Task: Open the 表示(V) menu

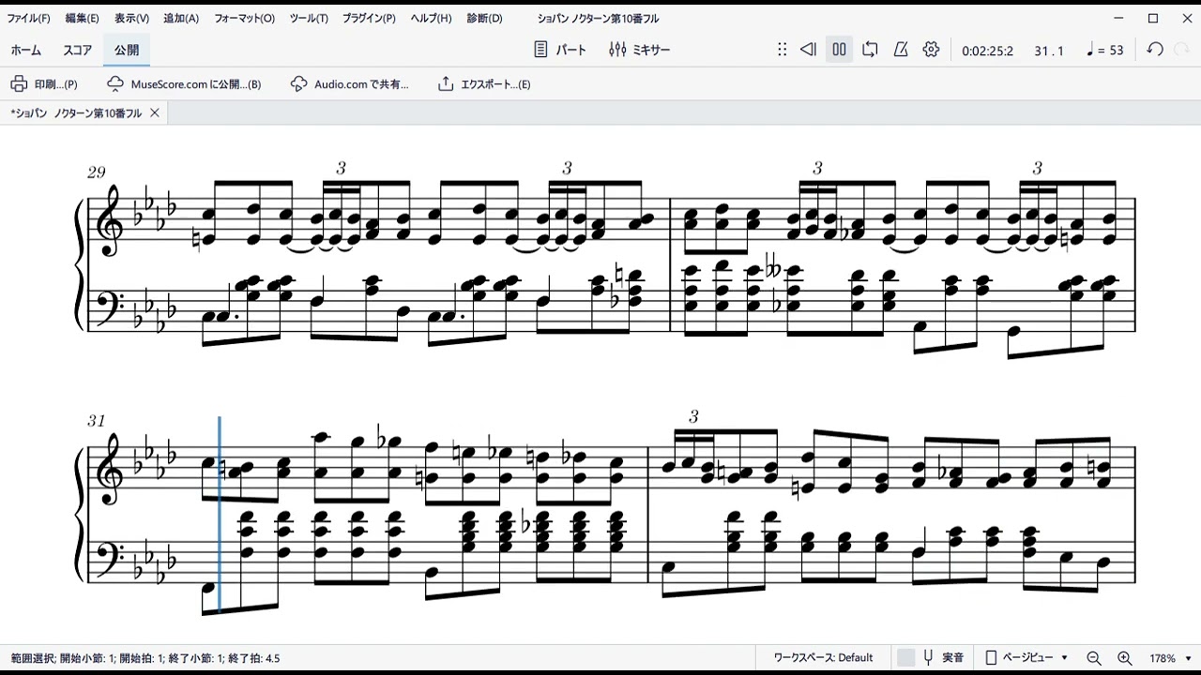Action: pos(131,18)
